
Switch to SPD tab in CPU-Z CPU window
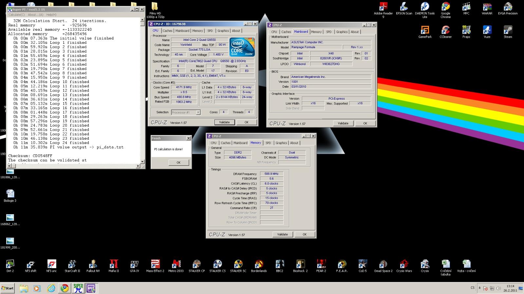coord(210,31)
